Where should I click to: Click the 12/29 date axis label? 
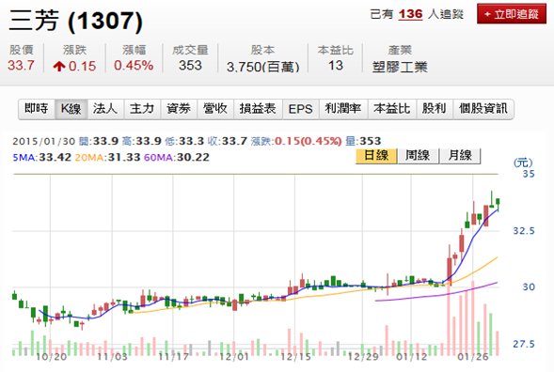[x=362, y=357]
